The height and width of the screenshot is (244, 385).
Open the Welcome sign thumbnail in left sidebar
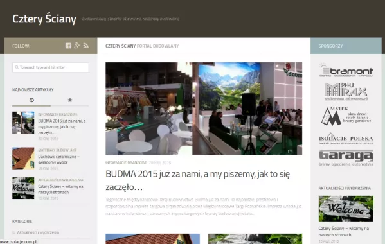click(23, 188)
